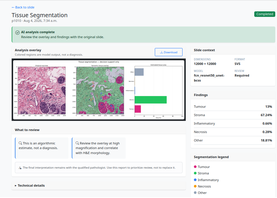Click the AI analysis complete checkmark icon
Screen dimensions: 277x198
pos(17,33)
